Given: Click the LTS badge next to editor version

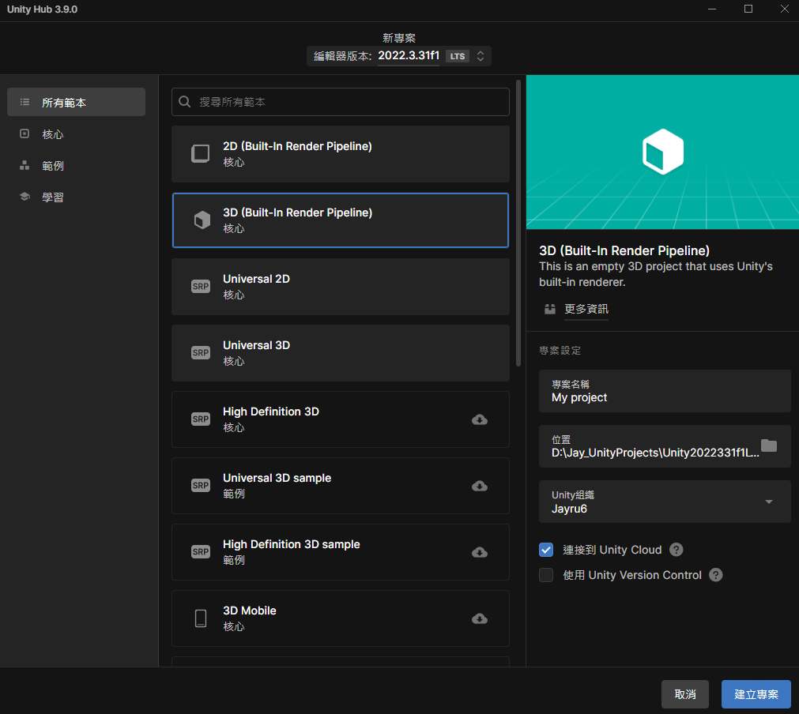Looking at the screenshot, I should 457,56.
